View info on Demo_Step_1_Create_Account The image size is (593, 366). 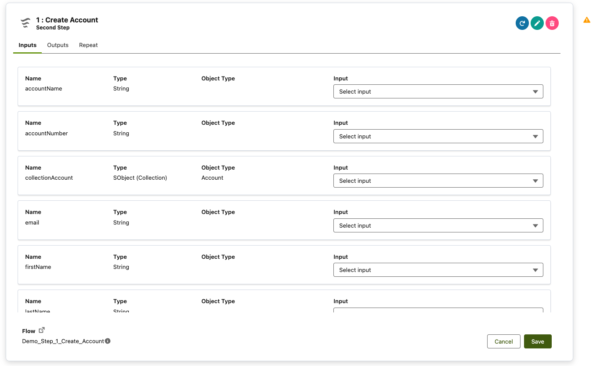(108, 341)
